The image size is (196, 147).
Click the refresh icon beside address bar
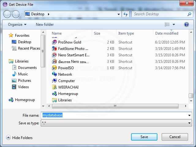[x=126, y=14]
